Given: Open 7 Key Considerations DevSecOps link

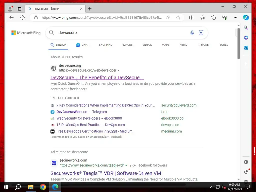Looking at the screenshot, I should 105,105.
